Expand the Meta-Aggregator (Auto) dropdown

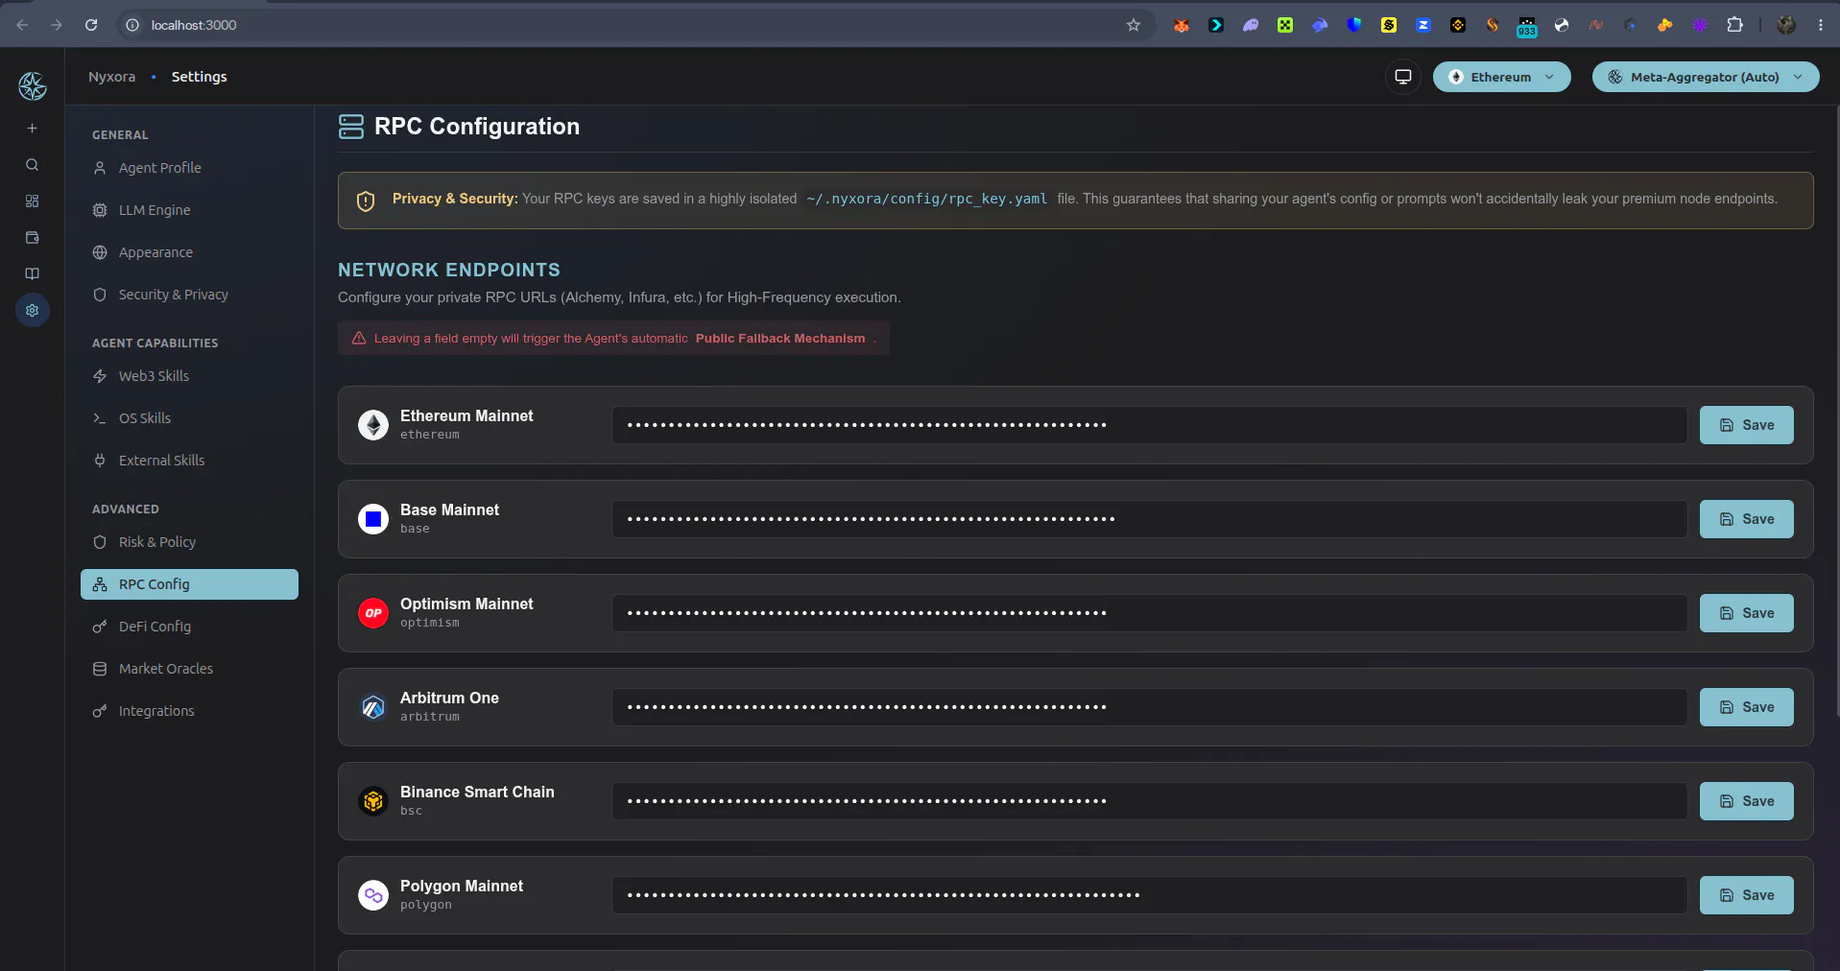(1705, 77)
